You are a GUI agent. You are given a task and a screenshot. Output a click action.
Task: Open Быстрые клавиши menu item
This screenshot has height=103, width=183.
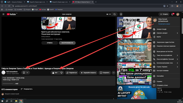(166, 71)
